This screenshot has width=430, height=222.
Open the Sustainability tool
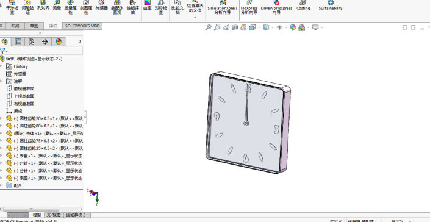pos(331,5)
